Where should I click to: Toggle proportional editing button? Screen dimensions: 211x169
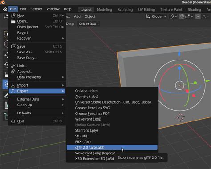[x=198, y=16]
